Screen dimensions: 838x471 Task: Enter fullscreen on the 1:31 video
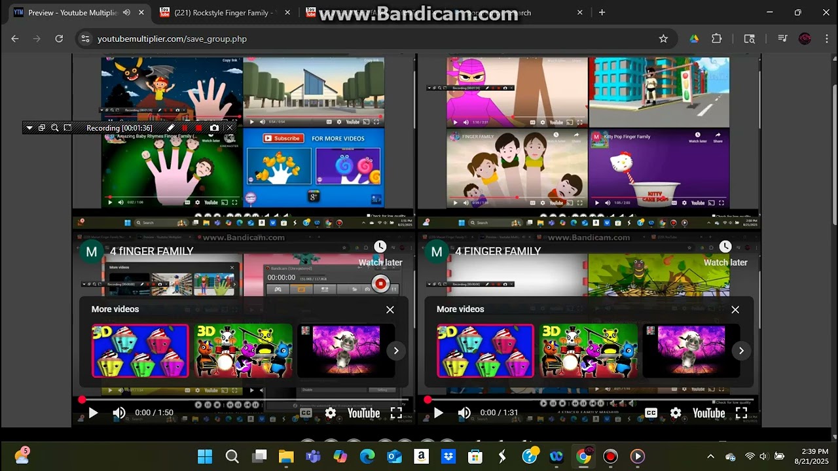pos(741,413)
